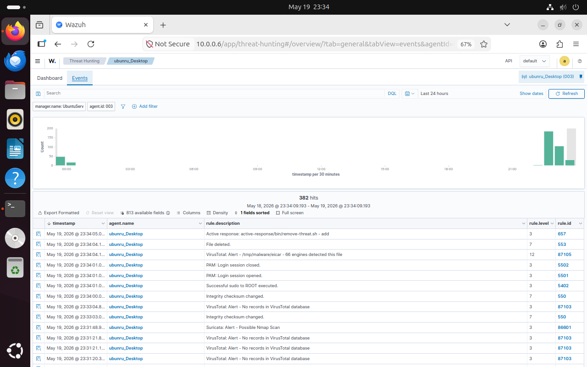Click the DQL query language switcher
The width and height of the screenshot is (587, 367).
[x=392, y=94]
